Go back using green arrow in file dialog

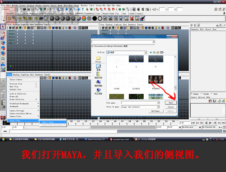tap(151, 53)
